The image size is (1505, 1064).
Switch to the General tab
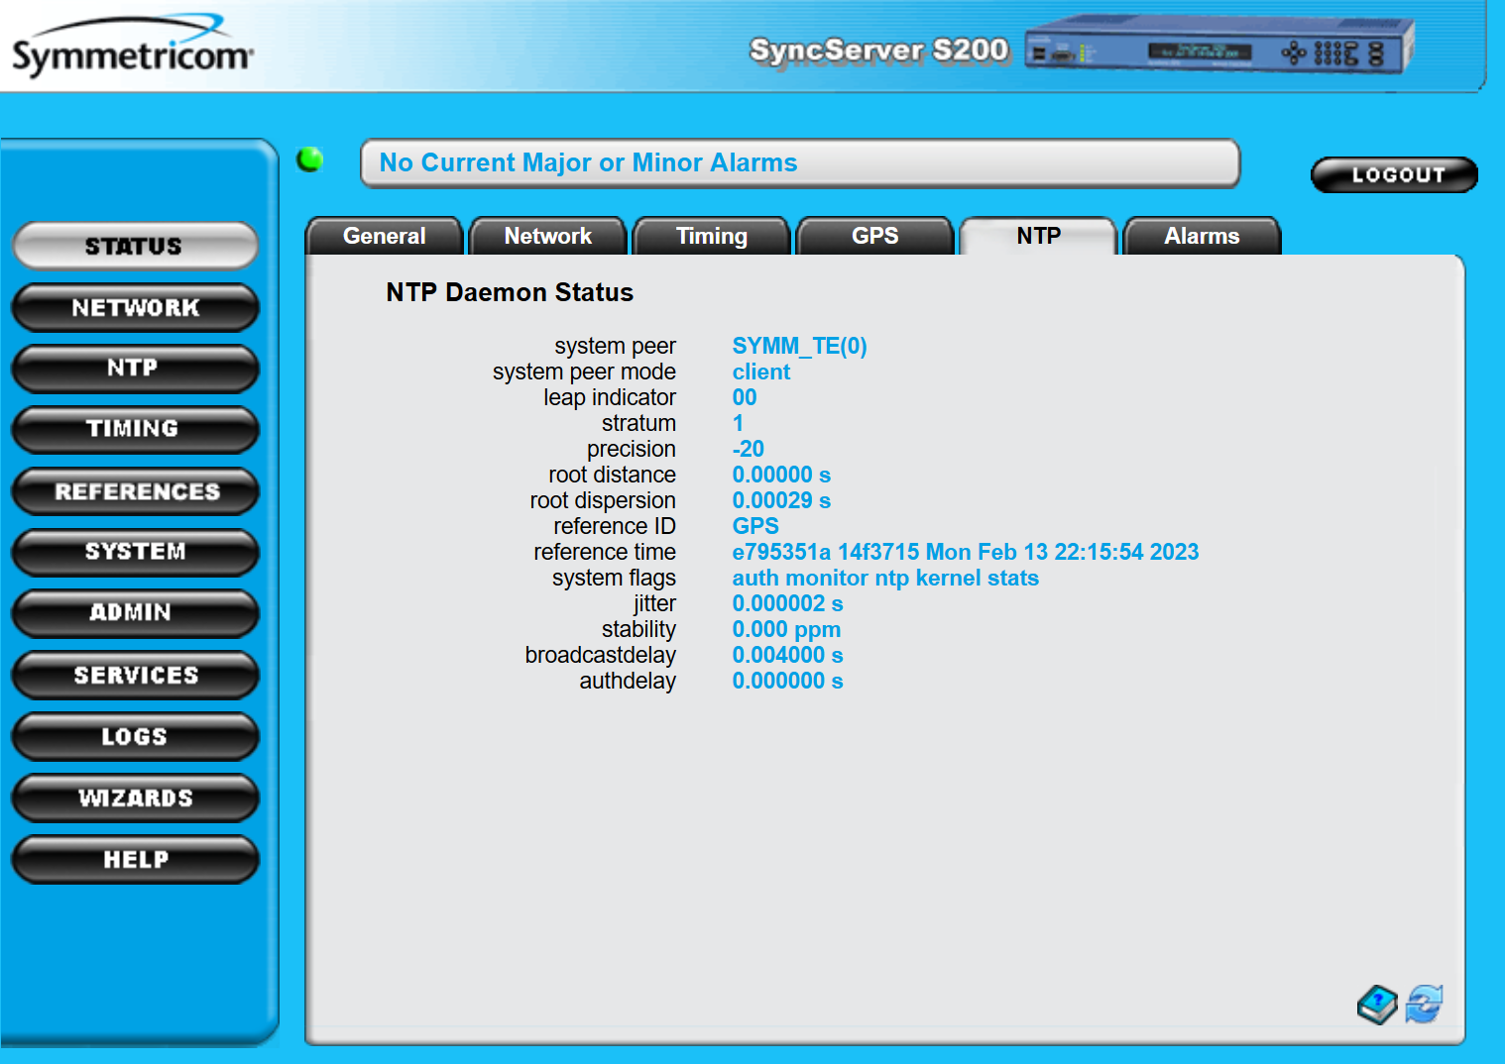tap(384, 236)
